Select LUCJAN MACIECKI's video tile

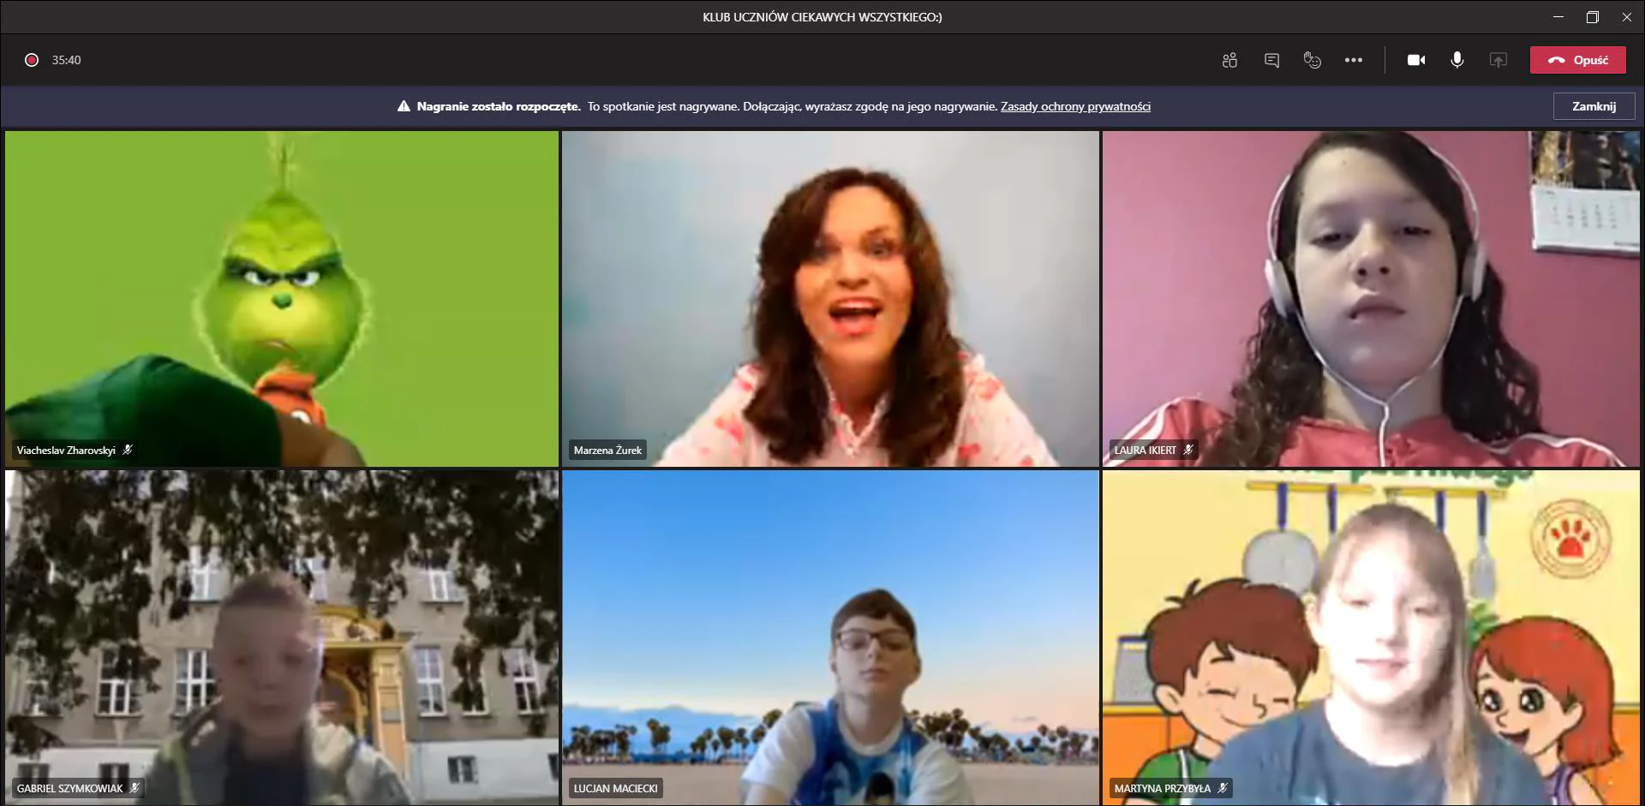click(830, 637)
